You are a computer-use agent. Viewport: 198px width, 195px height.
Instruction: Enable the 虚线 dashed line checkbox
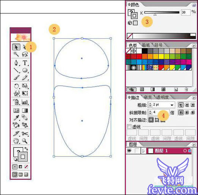point(129,126)
